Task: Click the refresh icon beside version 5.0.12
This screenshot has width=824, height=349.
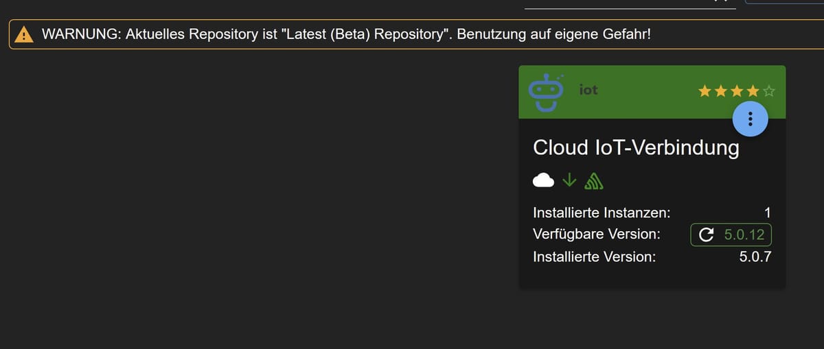Action: pyautogui.click(x=706, y=234)
